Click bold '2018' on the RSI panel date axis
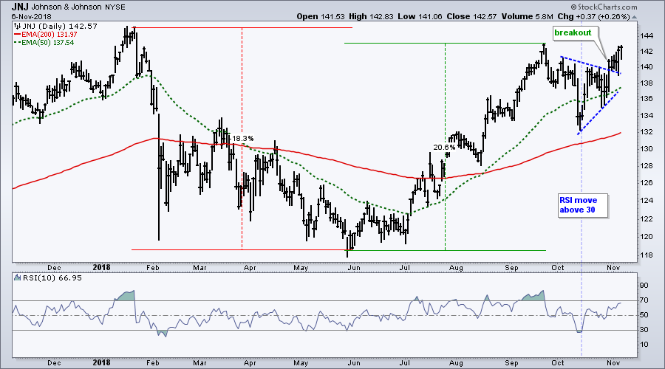The height and width of the screenshot is (369, 665). point(101,362)
